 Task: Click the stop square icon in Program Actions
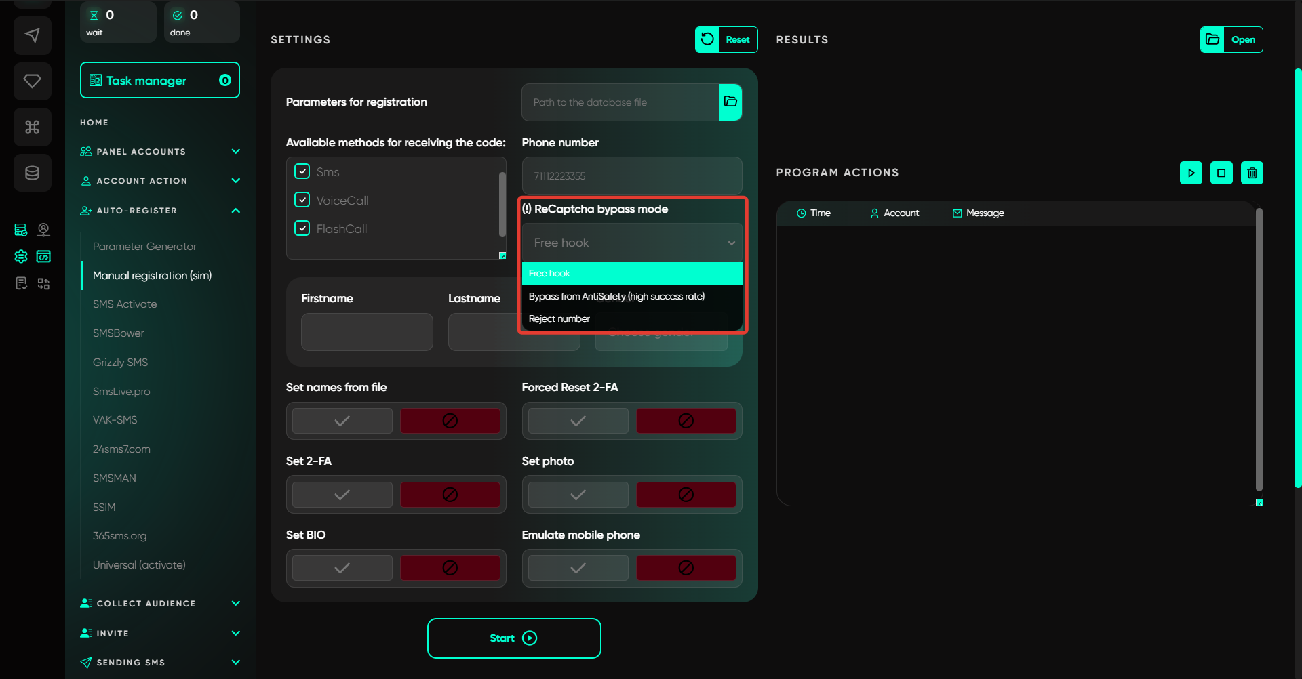(x=1221, y=173)
